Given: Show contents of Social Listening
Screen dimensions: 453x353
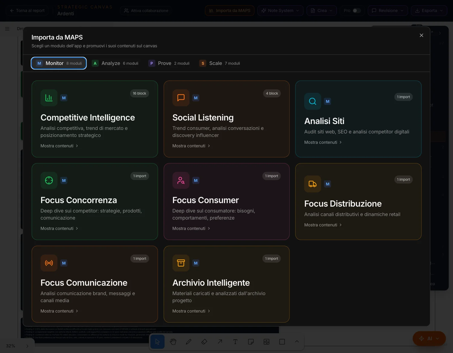Looking at the screenshot, I should pyautogui.click(x=191, y=146).
